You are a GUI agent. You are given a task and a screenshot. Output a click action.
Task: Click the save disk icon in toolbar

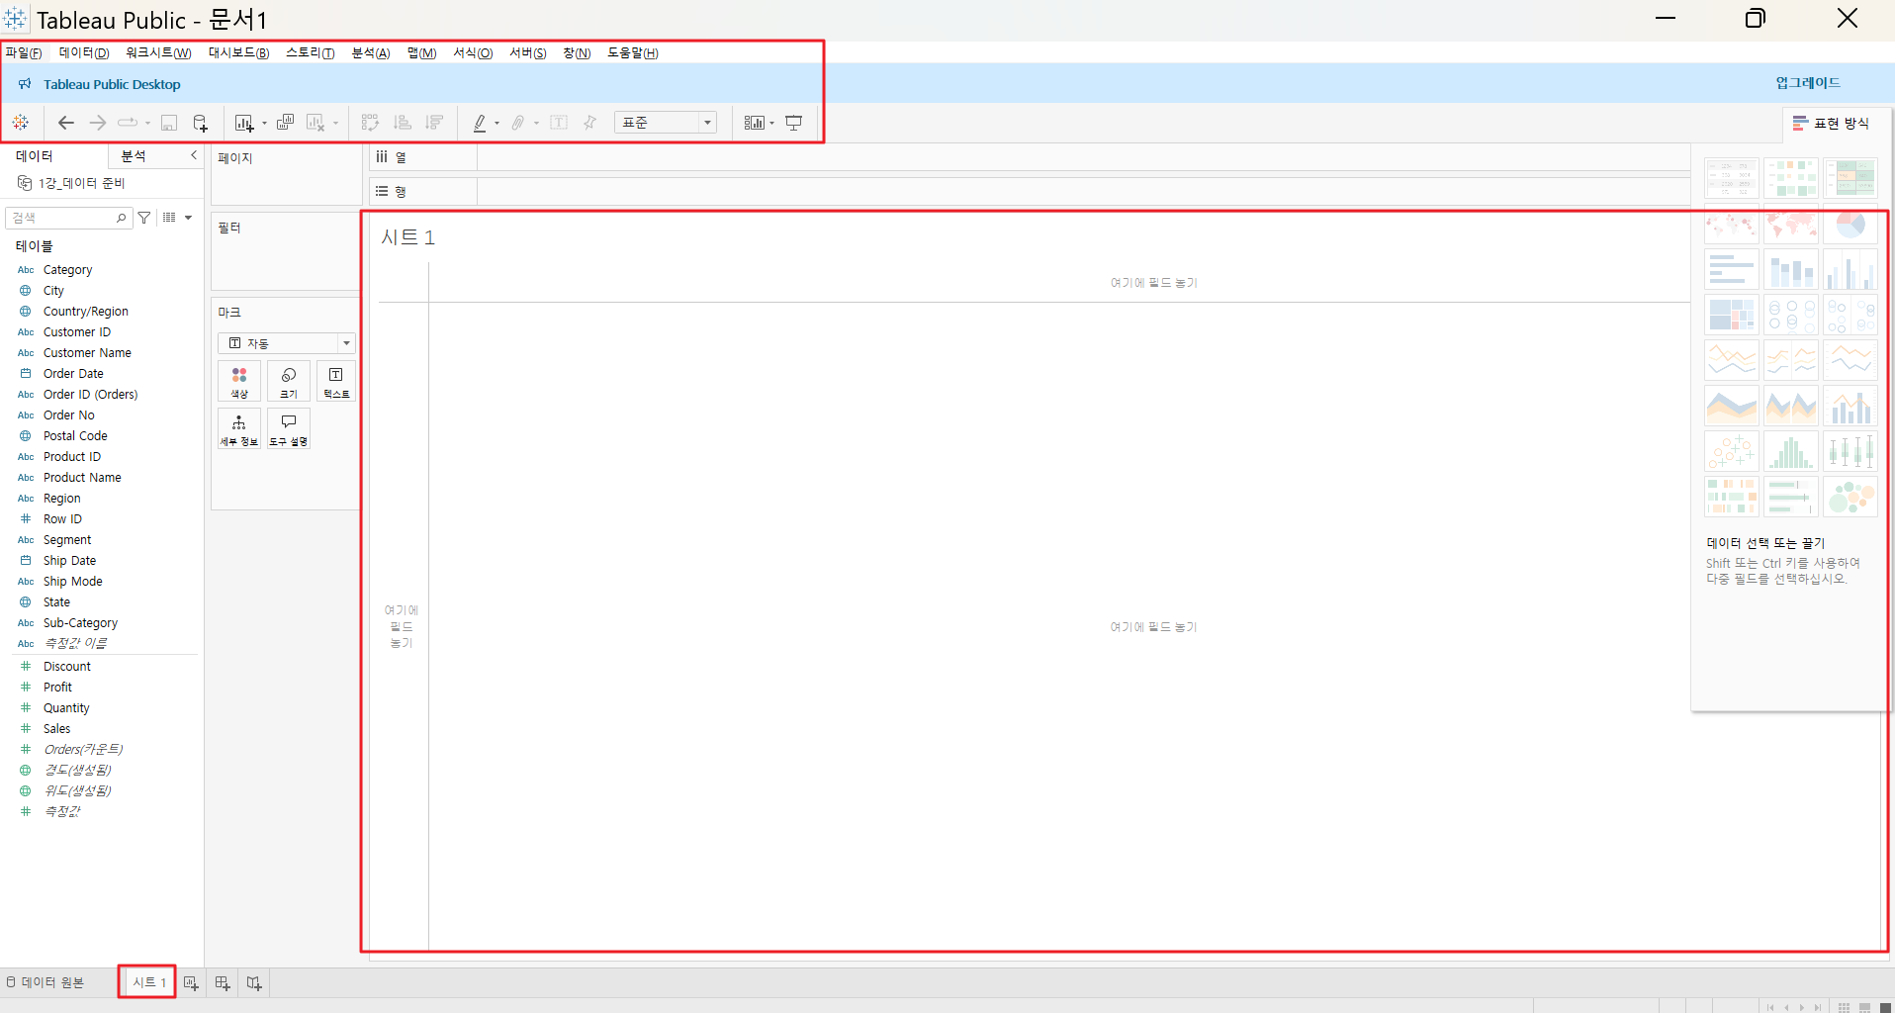(x=169, y=123)
